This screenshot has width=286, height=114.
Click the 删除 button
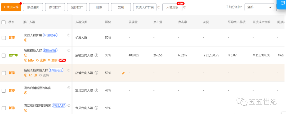[99, 7]
